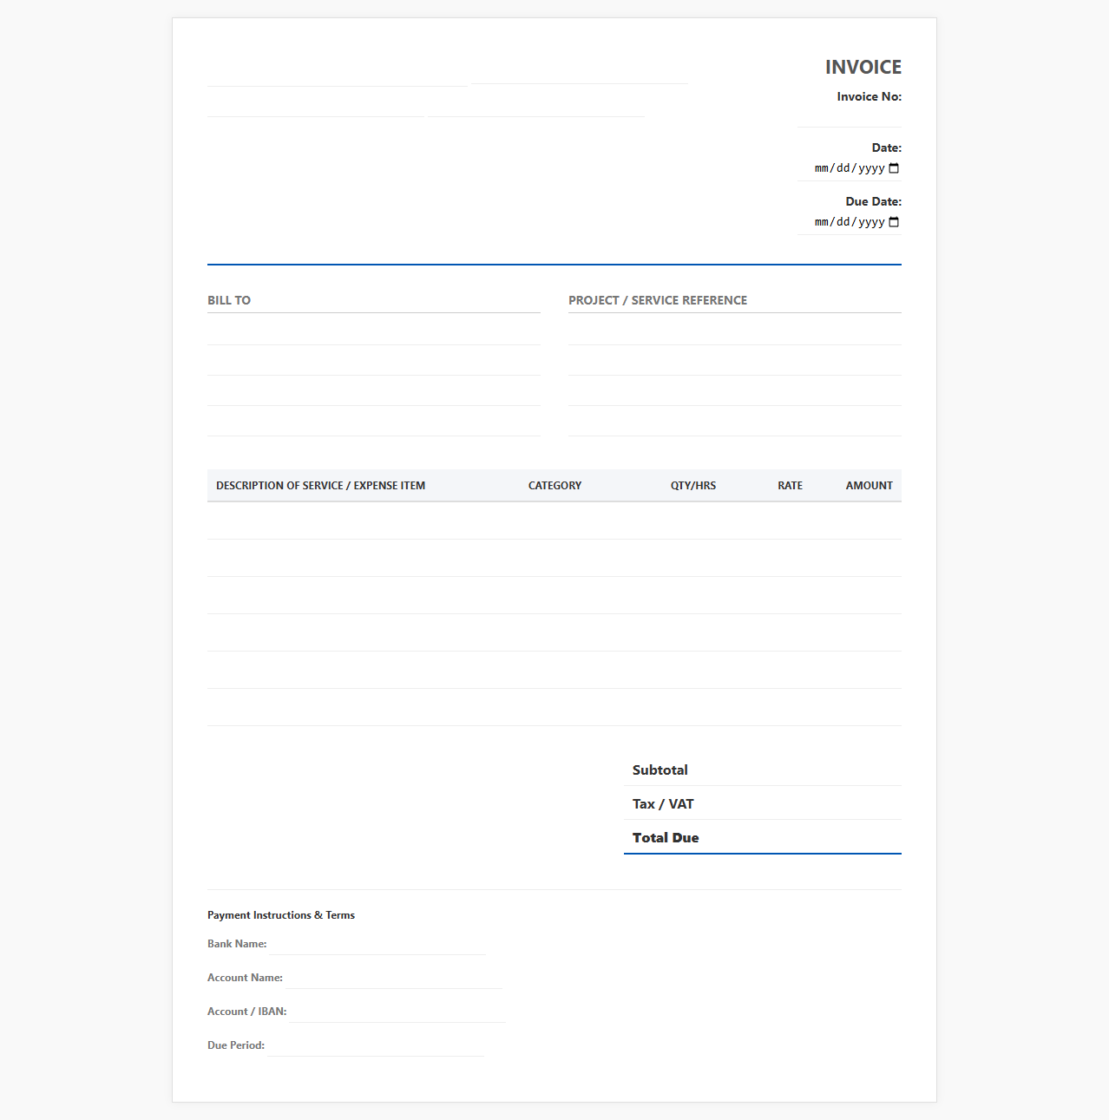Click the 'Due Period:' label
Image resolution: width=1109 pixels, height=1120 pixels.
[x=236, y=1045]
